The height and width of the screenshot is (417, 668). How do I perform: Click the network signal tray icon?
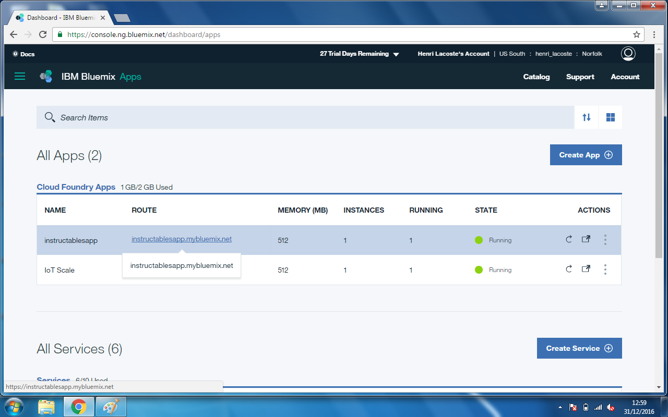pos(598,407)
